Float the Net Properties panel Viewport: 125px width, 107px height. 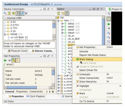(48, 56)
